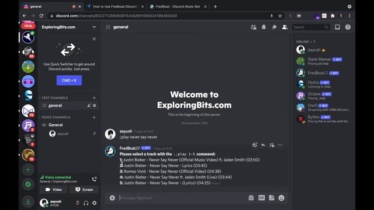Select Rythm bot in member list
Viewport: 374px width, 210px height.
click(323, 119)
